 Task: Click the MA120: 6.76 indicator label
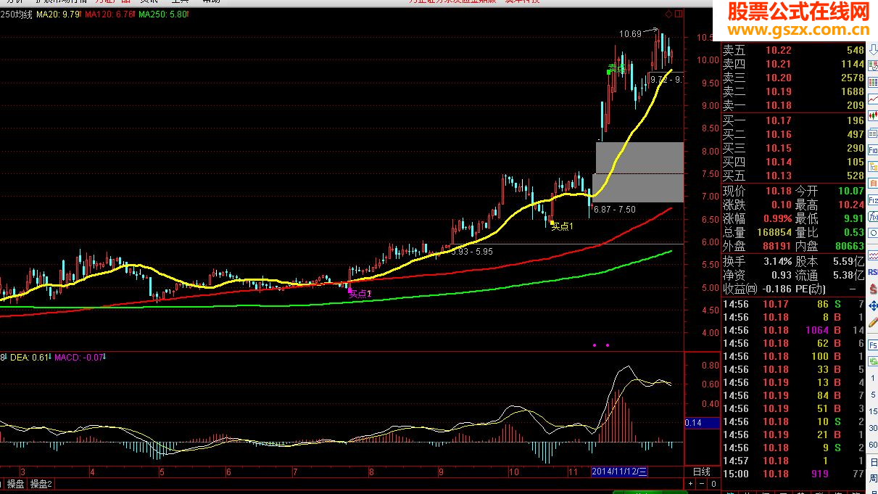click(109, 15)
